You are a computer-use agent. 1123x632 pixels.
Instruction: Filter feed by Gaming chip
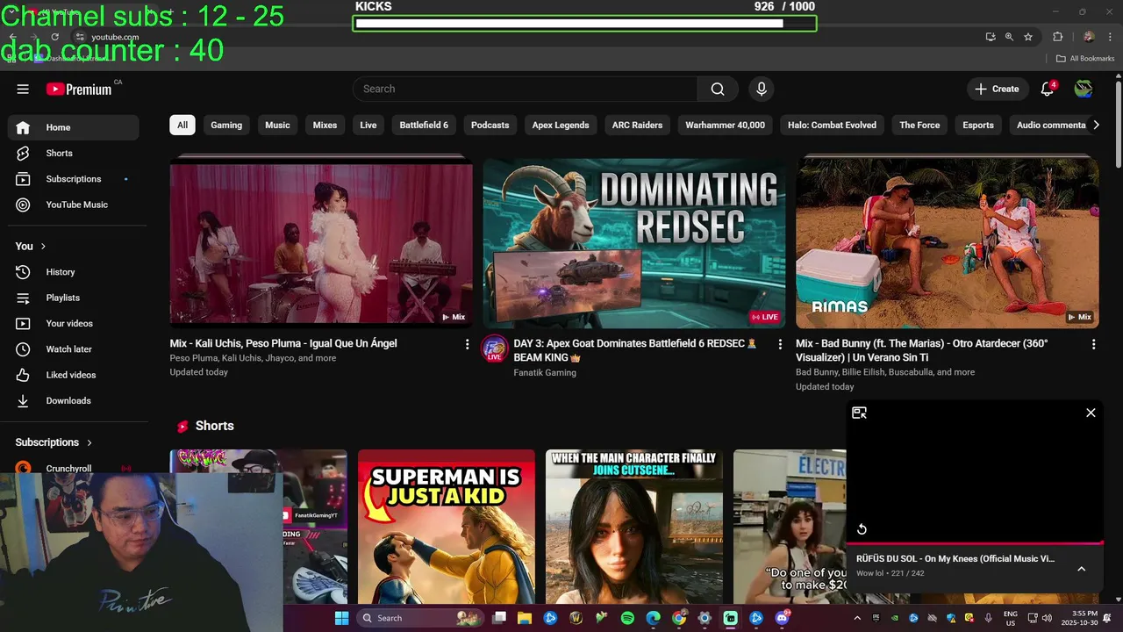coord(226,125)
